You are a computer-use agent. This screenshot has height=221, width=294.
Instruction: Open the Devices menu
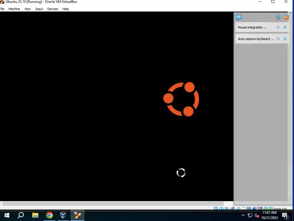[x=53, y=9]
